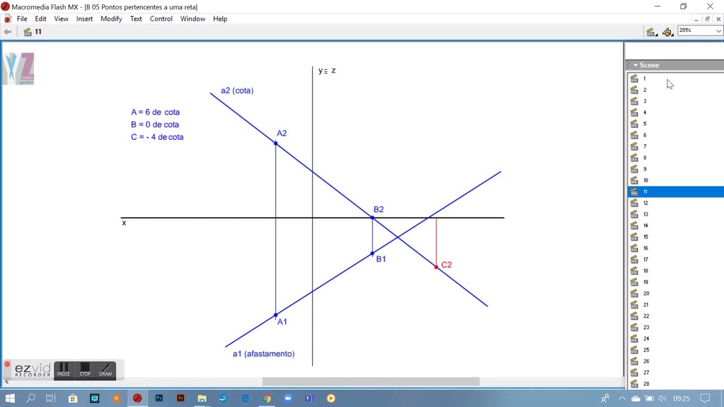
Task: Open Microsoft Edge from the taskbar
Action: [245, 399]
